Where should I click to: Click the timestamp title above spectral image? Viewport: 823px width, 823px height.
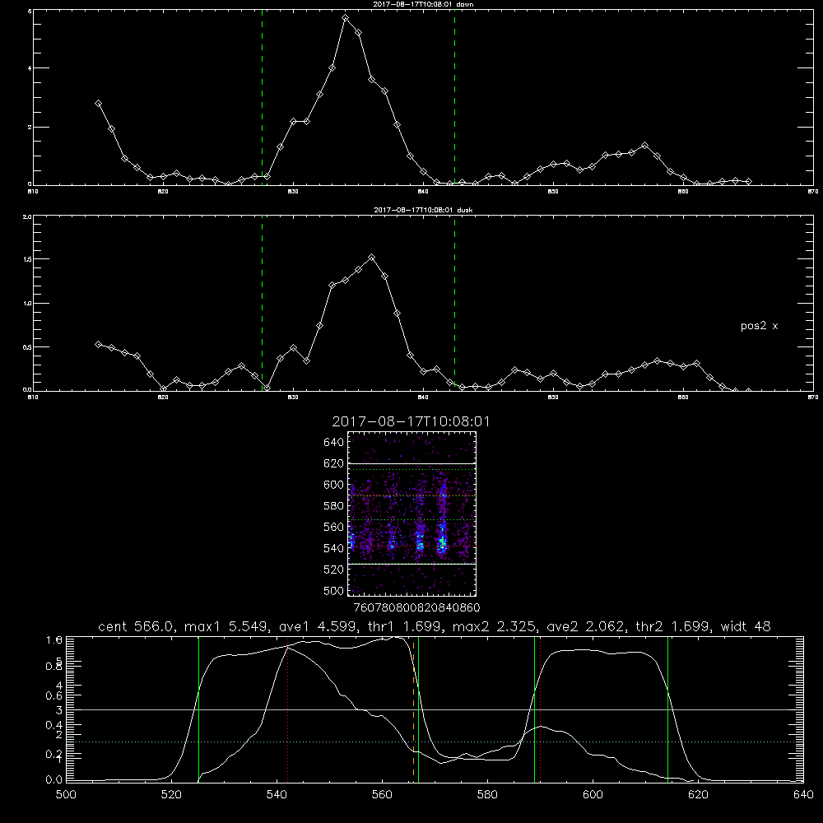click(x=411, y=421)
